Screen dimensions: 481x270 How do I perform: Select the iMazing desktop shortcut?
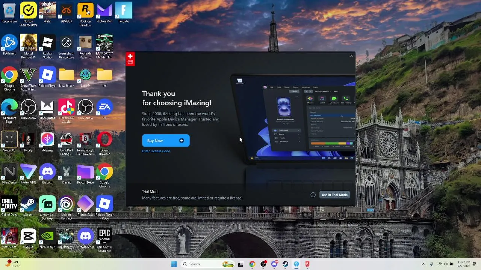point(47,142)
